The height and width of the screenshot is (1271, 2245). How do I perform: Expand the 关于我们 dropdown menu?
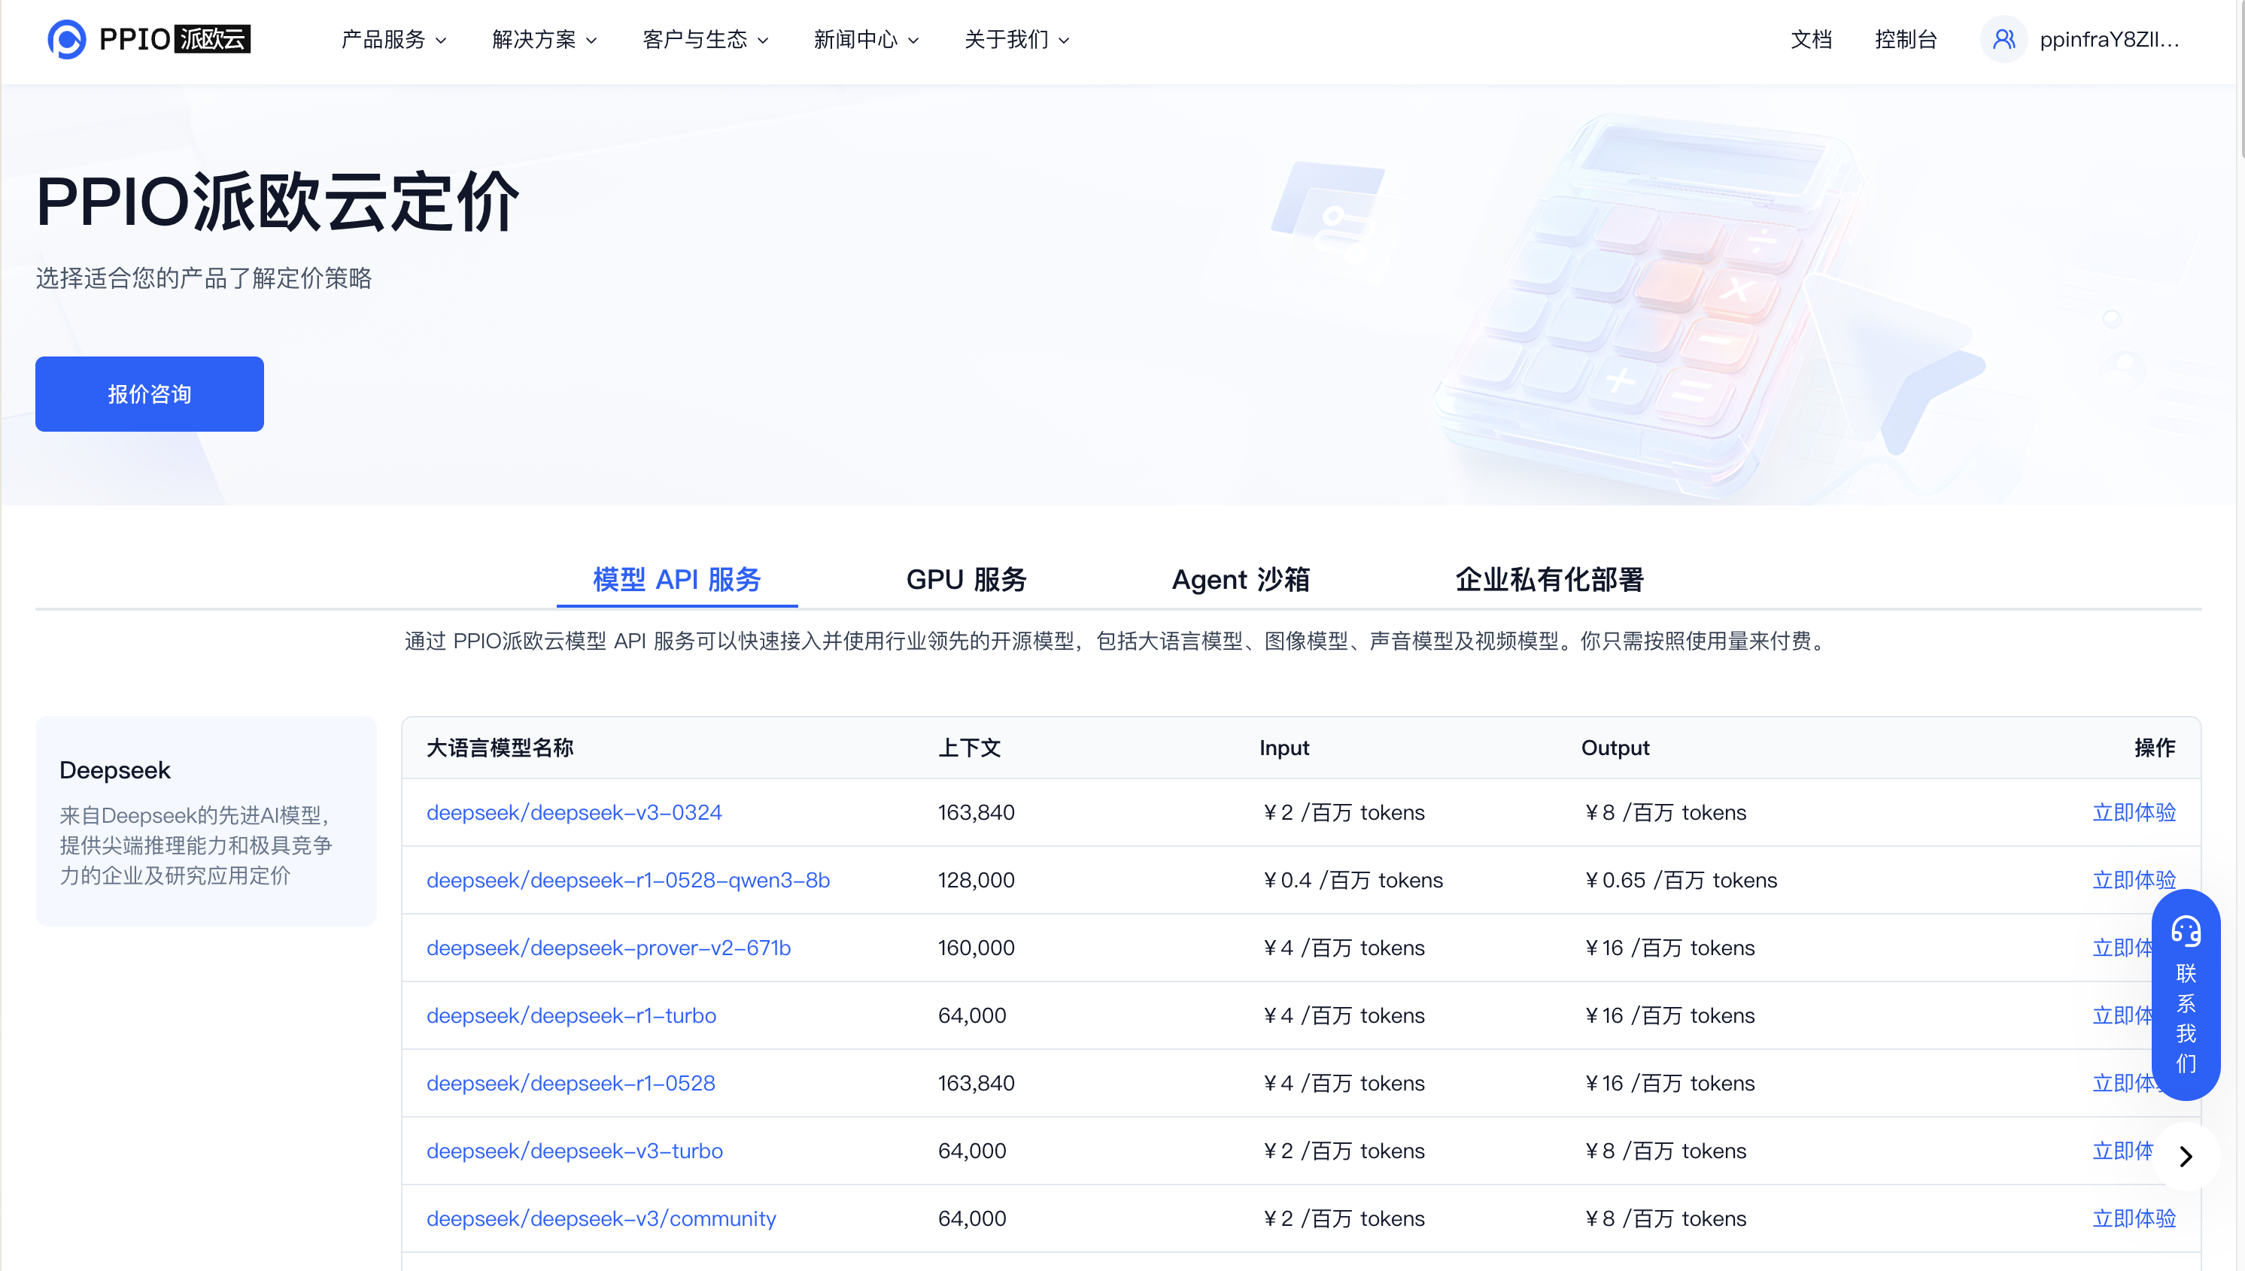pyautogui.click(x=1016, y=39)
